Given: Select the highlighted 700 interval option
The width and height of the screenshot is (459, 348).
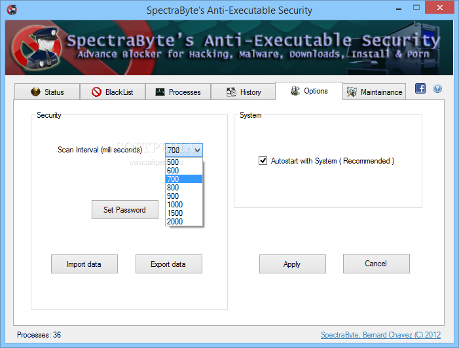Looking at the screenshot, I should point(184,179).
